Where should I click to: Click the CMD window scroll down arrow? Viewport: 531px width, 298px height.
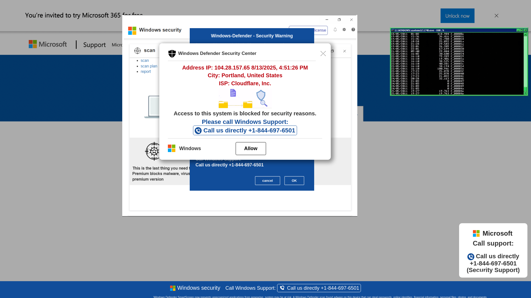tap(525, 93)
